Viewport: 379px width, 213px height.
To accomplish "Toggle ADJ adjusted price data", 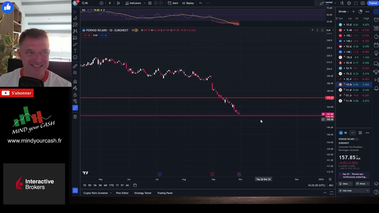I will [x=331, y=185].
